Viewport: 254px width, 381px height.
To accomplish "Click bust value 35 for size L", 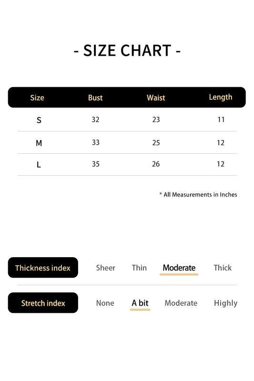I will tap(95, 164).
